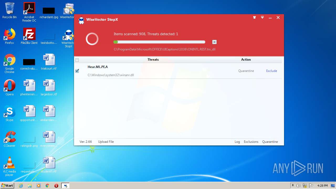
Task: Select the requestcar file on desktop
Action: (29, 167)
